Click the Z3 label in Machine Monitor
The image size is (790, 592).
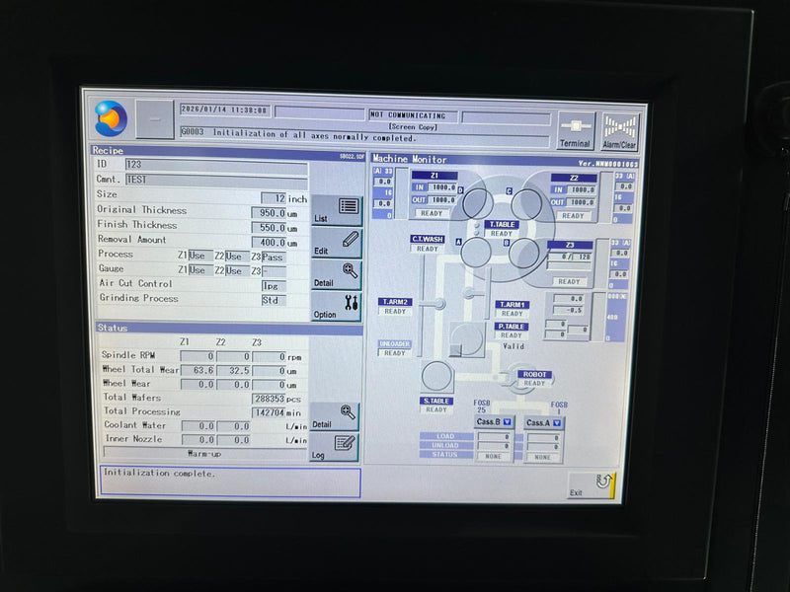tap(570, 245)
